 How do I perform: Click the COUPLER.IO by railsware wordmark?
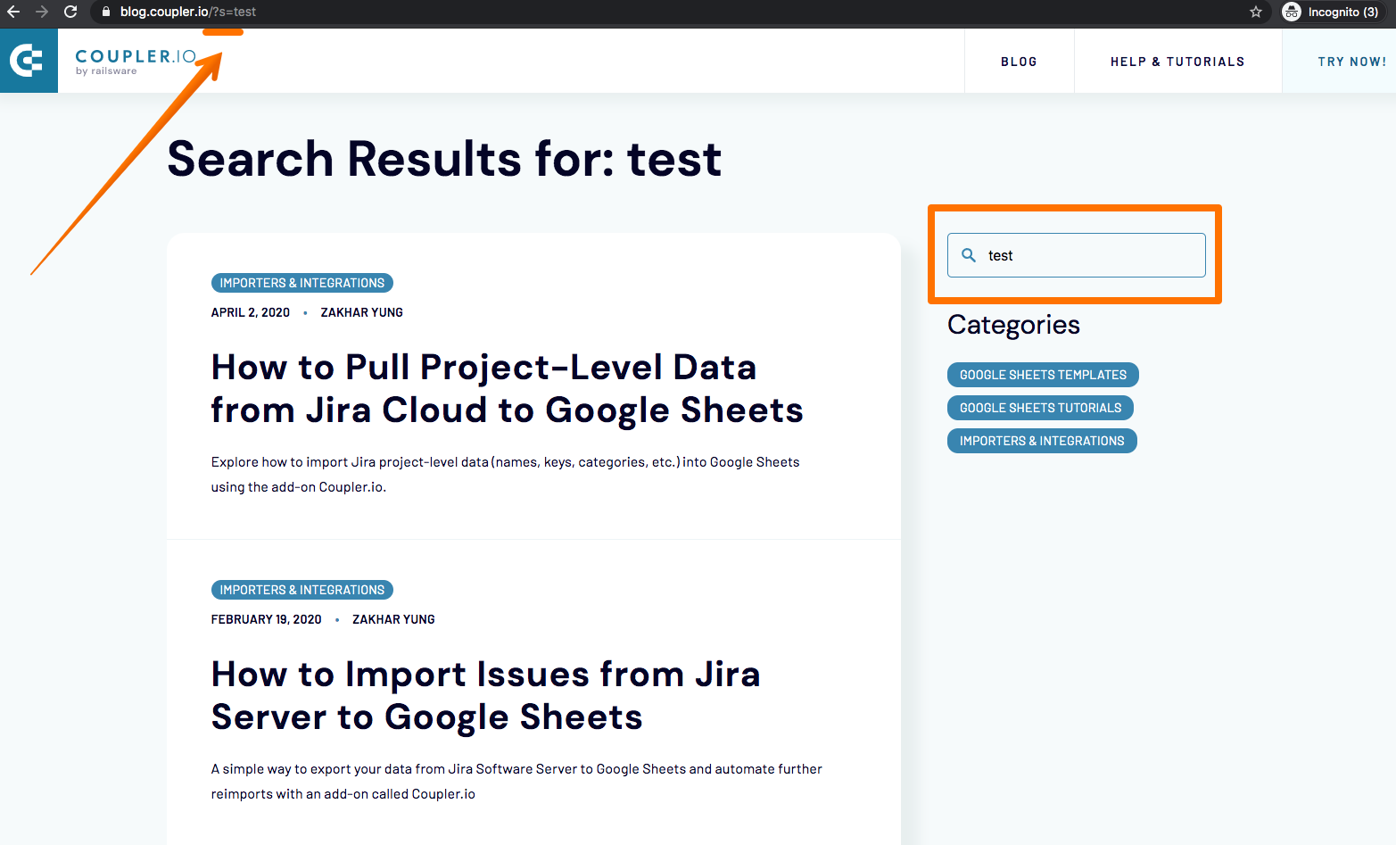click(136, 62)
